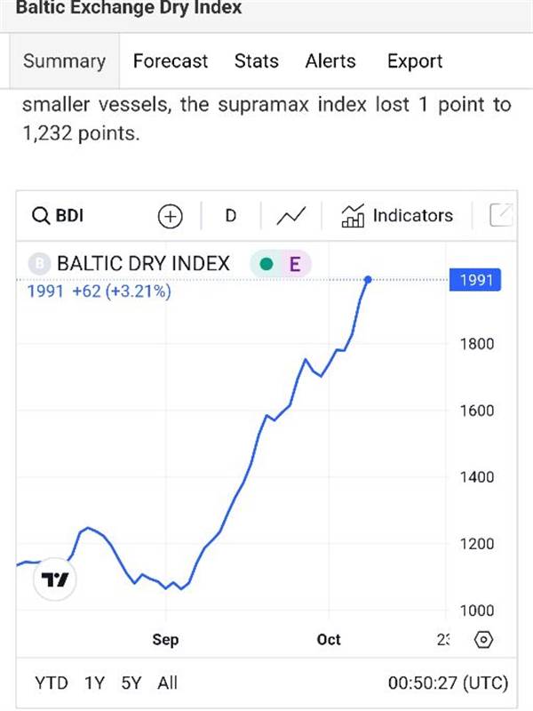Open the Indicators chart icon
This screenshot has width=533, height=711.
click(353, 216)
